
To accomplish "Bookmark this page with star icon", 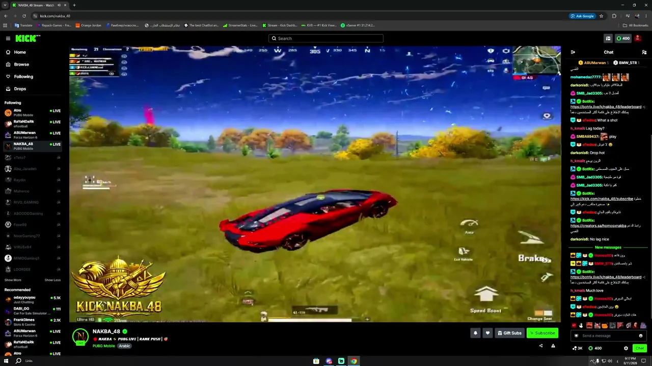I will [601, 16].
